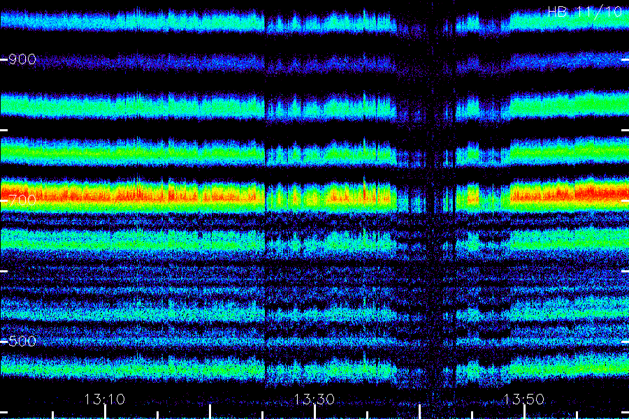Click the time tick mark below 13:10
Viewport: 629px width, 419px height.
(x=105, y=412)
